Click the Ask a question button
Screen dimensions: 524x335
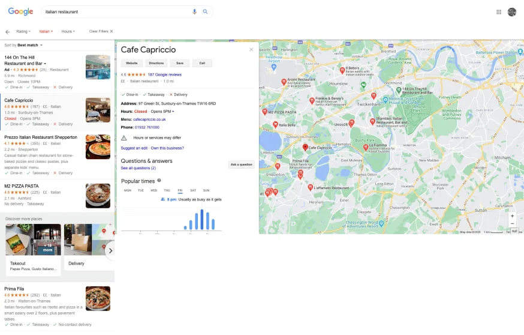point(241,164)
